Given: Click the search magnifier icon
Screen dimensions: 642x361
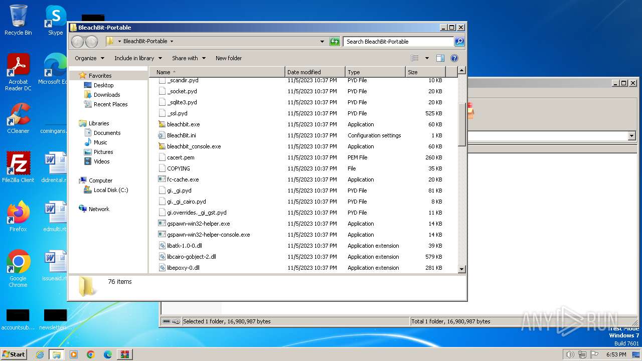Looking at the screenshot, I should point(459,42).
